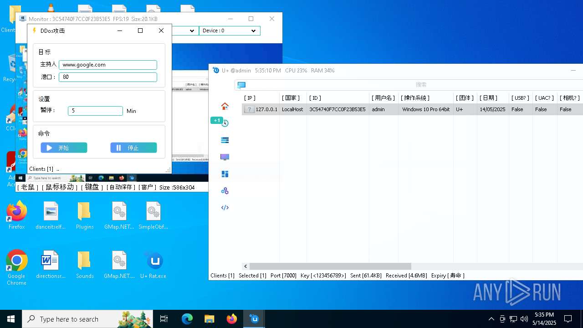Open Firefox from taskbar
The height and width of the screenshot is (328, 583).
pyautogui.click(x=232, y=319)
